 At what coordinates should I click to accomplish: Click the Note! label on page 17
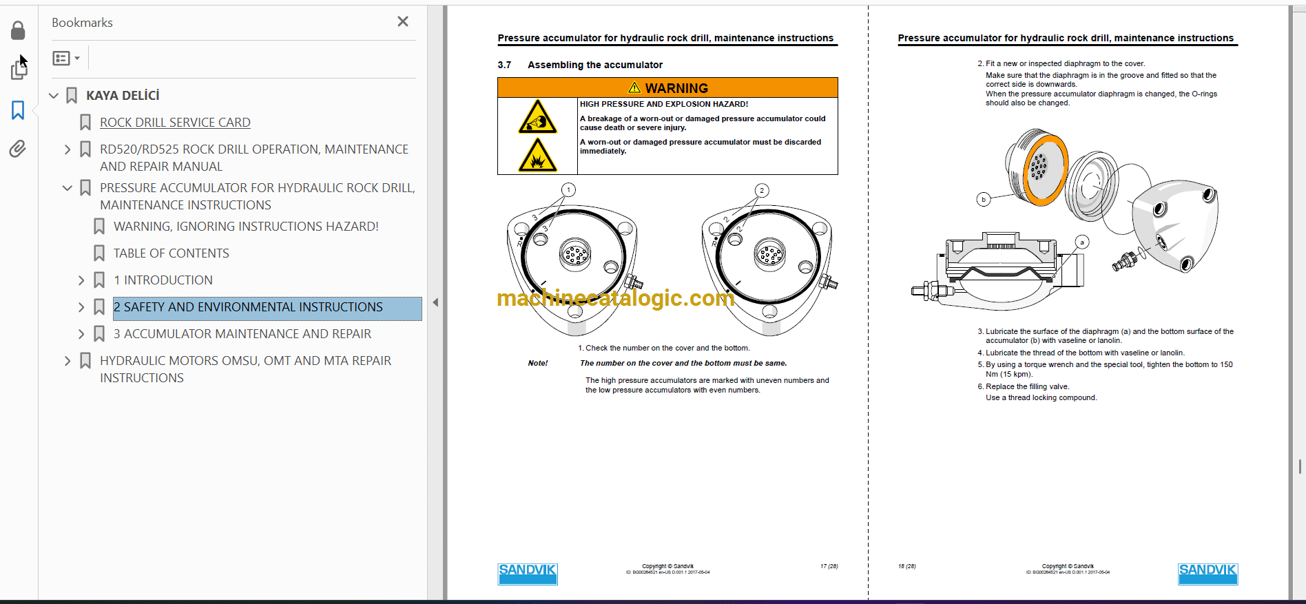(x=538, y=363)
